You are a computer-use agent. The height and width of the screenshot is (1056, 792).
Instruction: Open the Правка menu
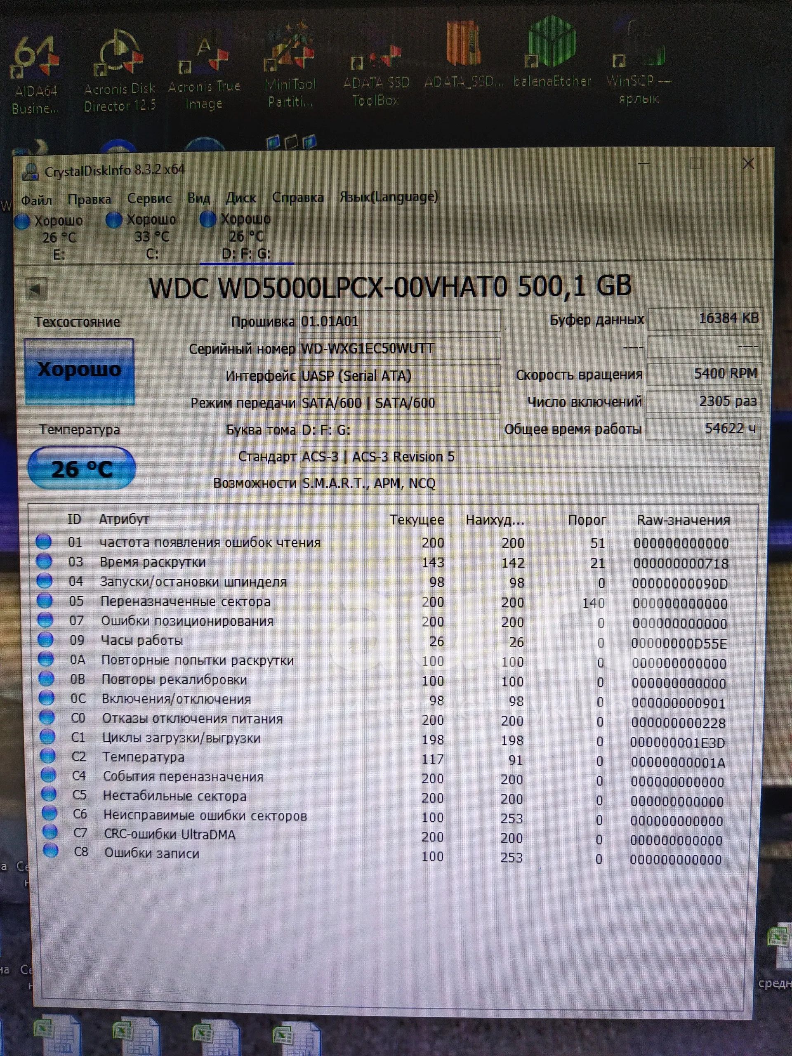[x=89, y=199]
